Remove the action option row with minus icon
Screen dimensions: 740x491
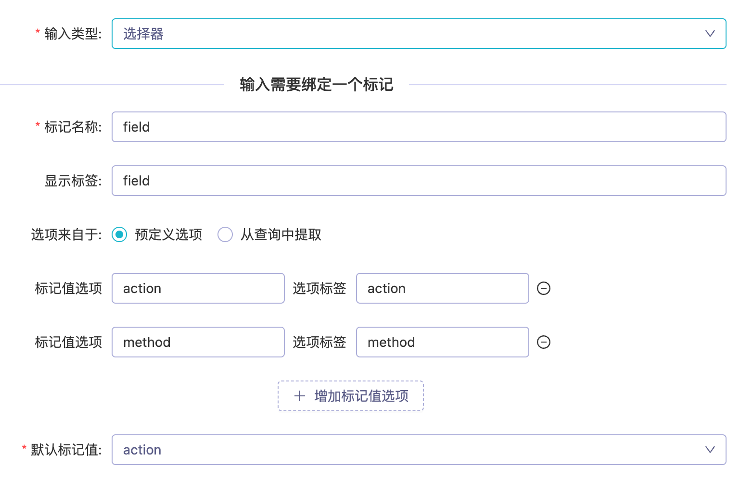coord(544,288)
